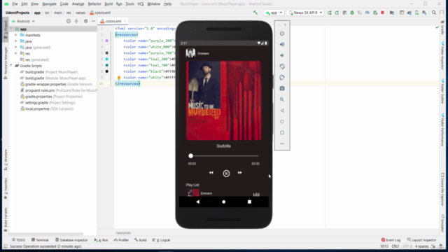Click the emulator Volume Up icon
Image resolution: width=448 pixels, height=252 pixels.
pos(282,44)
